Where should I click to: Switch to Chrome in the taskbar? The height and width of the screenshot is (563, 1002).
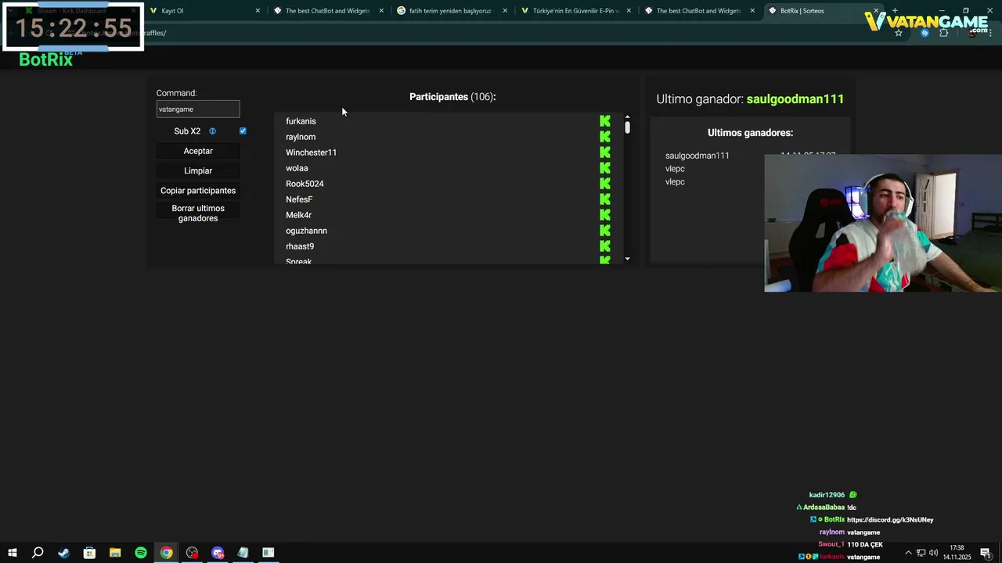click(x=167, y=553)
